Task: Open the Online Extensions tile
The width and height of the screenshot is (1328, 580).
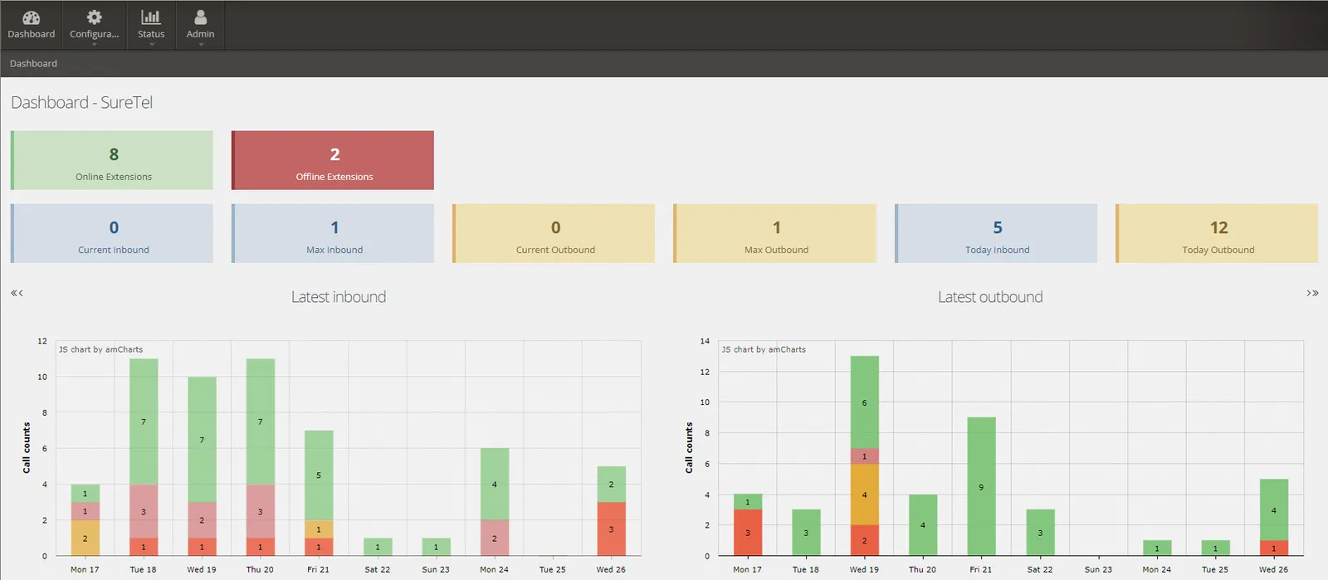Action: pyautogui.click(x=112, y=160)
